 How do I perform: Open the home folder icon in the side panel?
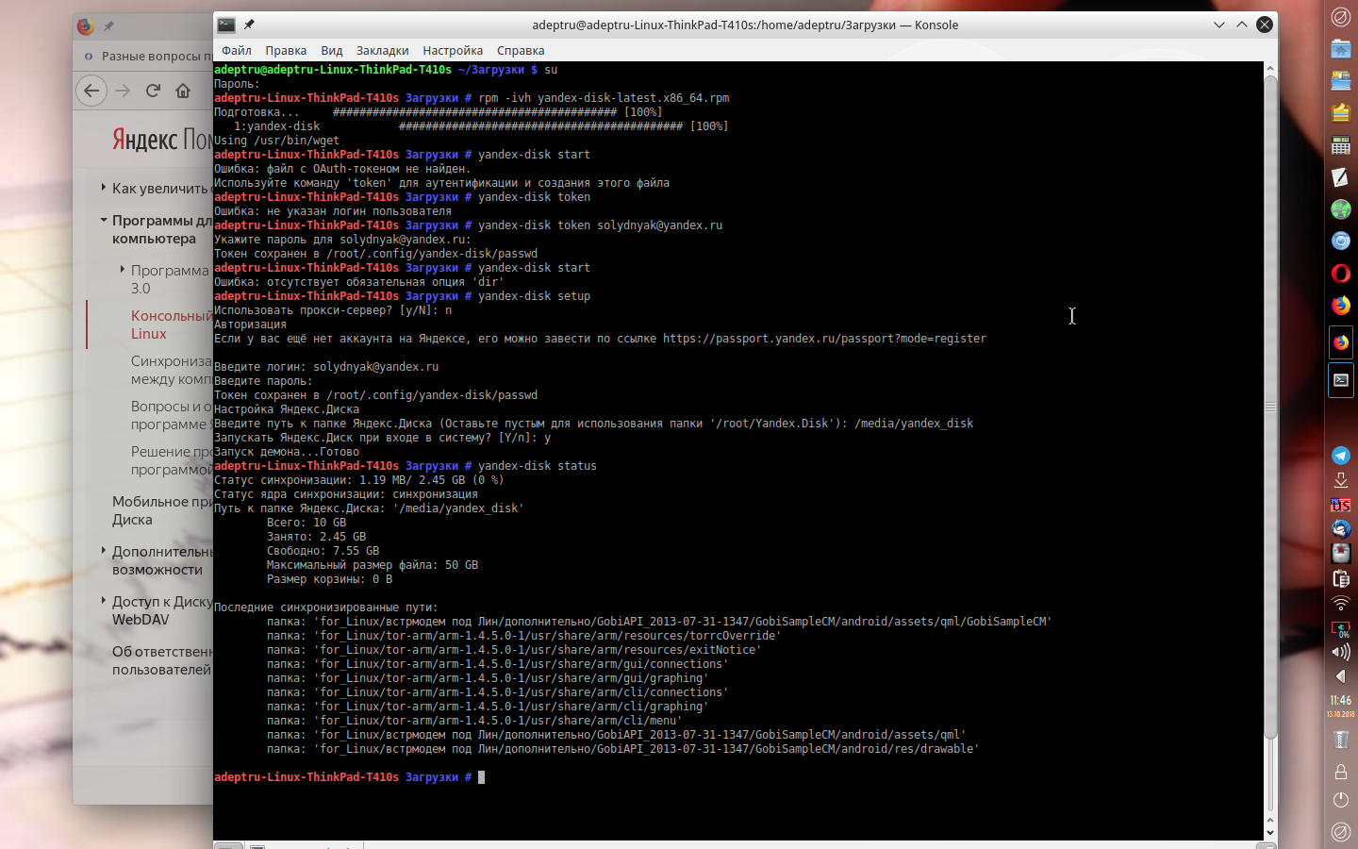[x=1340, y=49]
